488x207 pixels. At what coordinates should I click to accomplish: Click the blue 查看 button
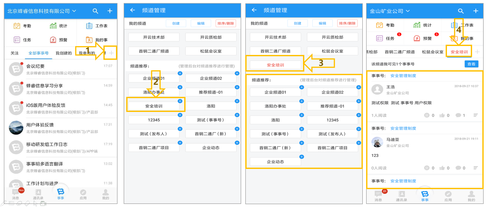[x=471, y=64]
